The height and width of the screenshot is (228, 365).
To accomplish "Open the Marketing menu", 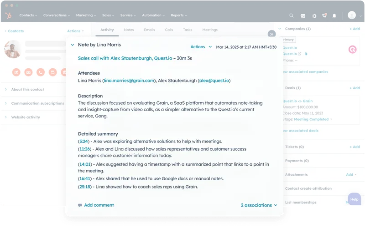I will tap(86, 15).
